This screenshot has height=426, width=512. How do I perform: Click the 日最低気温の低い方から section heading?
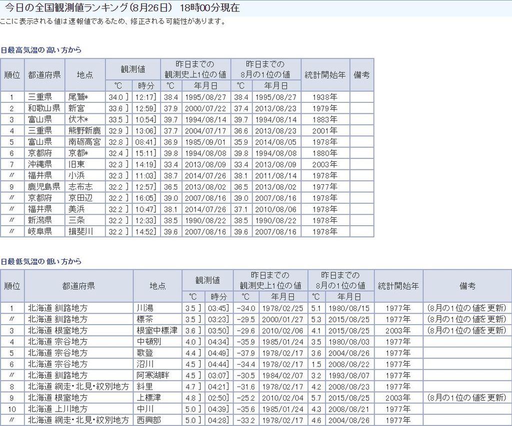point(40,261)
